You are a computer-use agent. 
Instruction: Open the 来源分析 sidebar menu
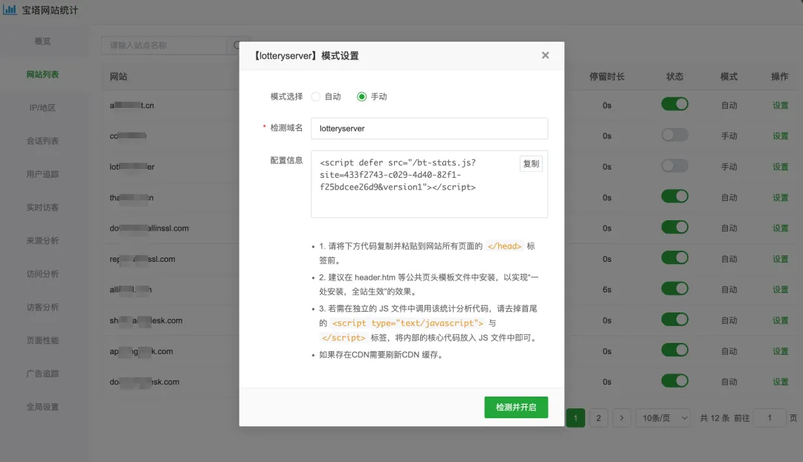pos(42,241)
